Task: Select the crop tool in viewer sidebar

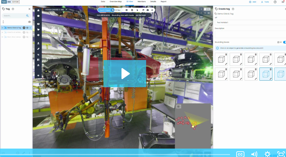Action: pyautogui.click(x=38, y=55)
